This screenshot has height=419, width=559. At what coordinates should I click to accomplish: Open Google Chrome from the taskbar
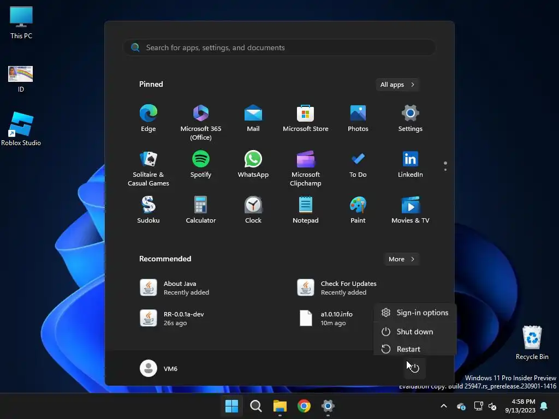click(x=304, y=406)
